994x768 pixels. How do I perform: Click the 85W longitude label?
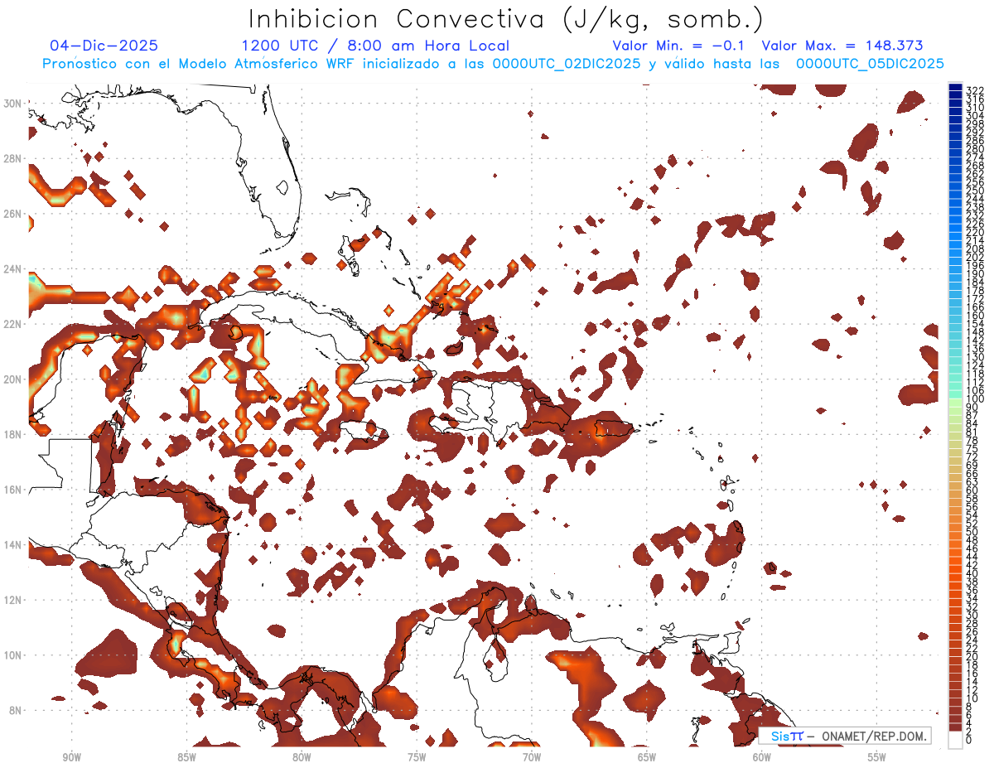[186, 757]
